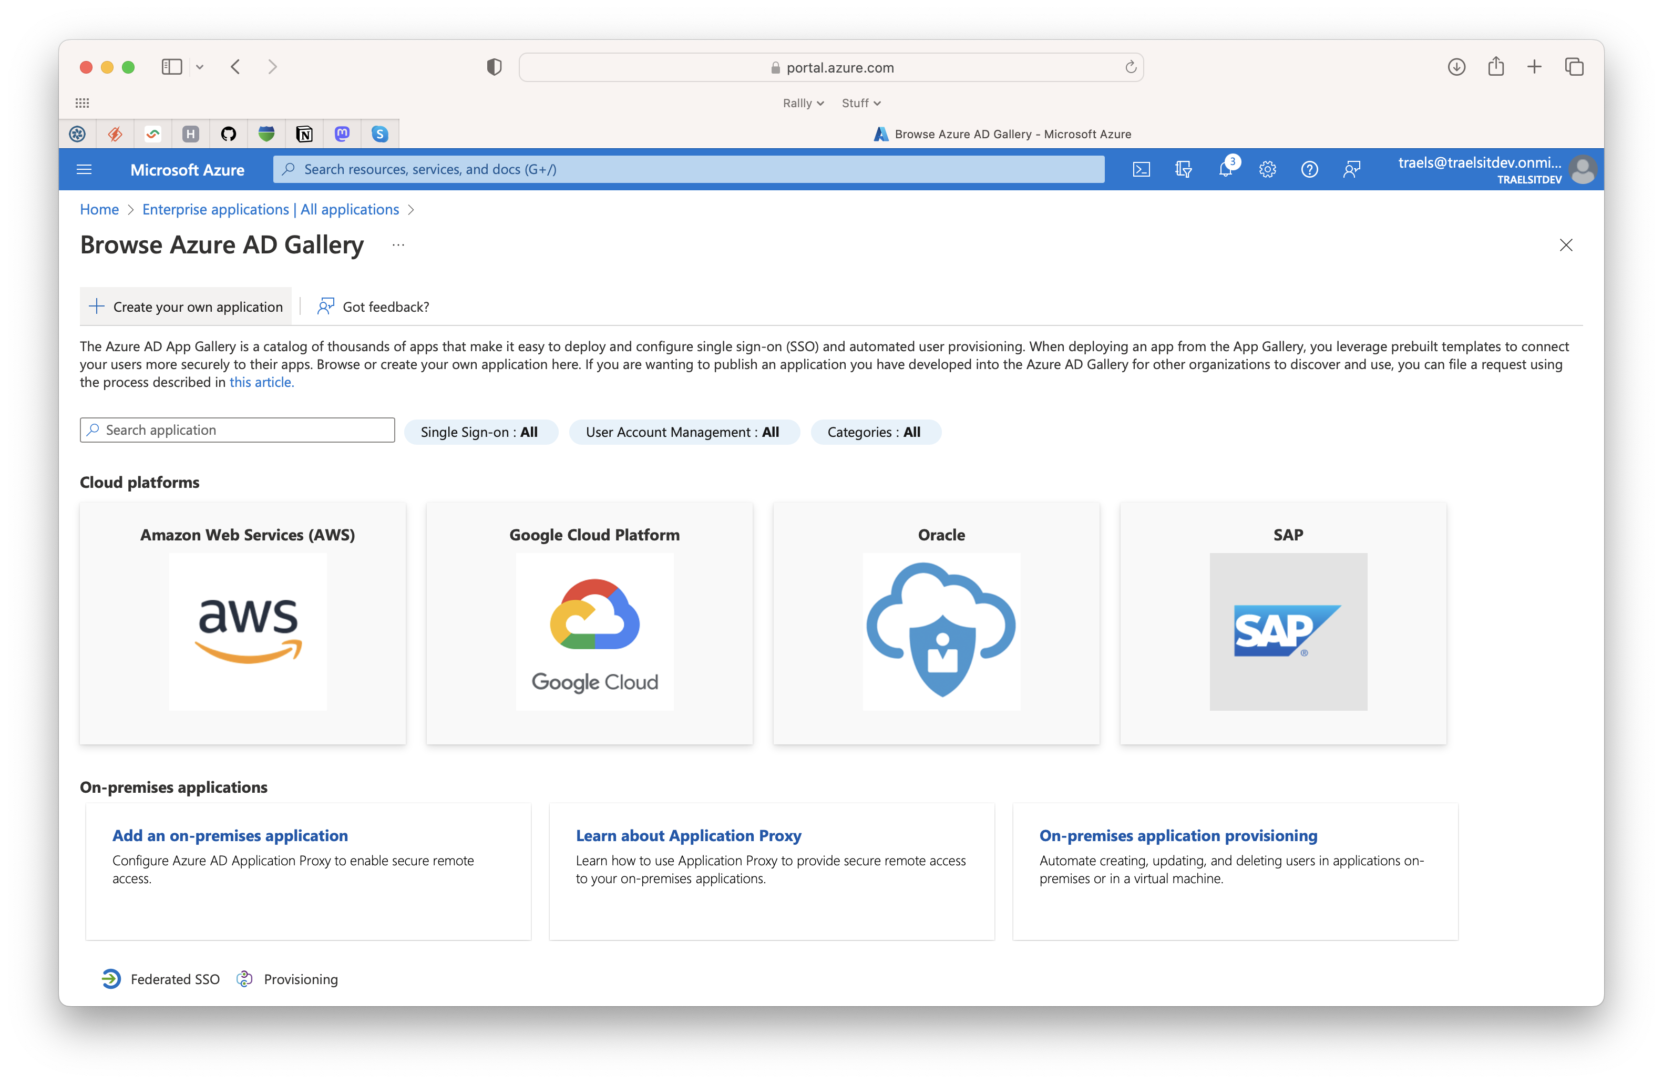Select the Google Cloud Platform card
1663x1084 pixels.
pyautogui.click(x=590, y=623)
